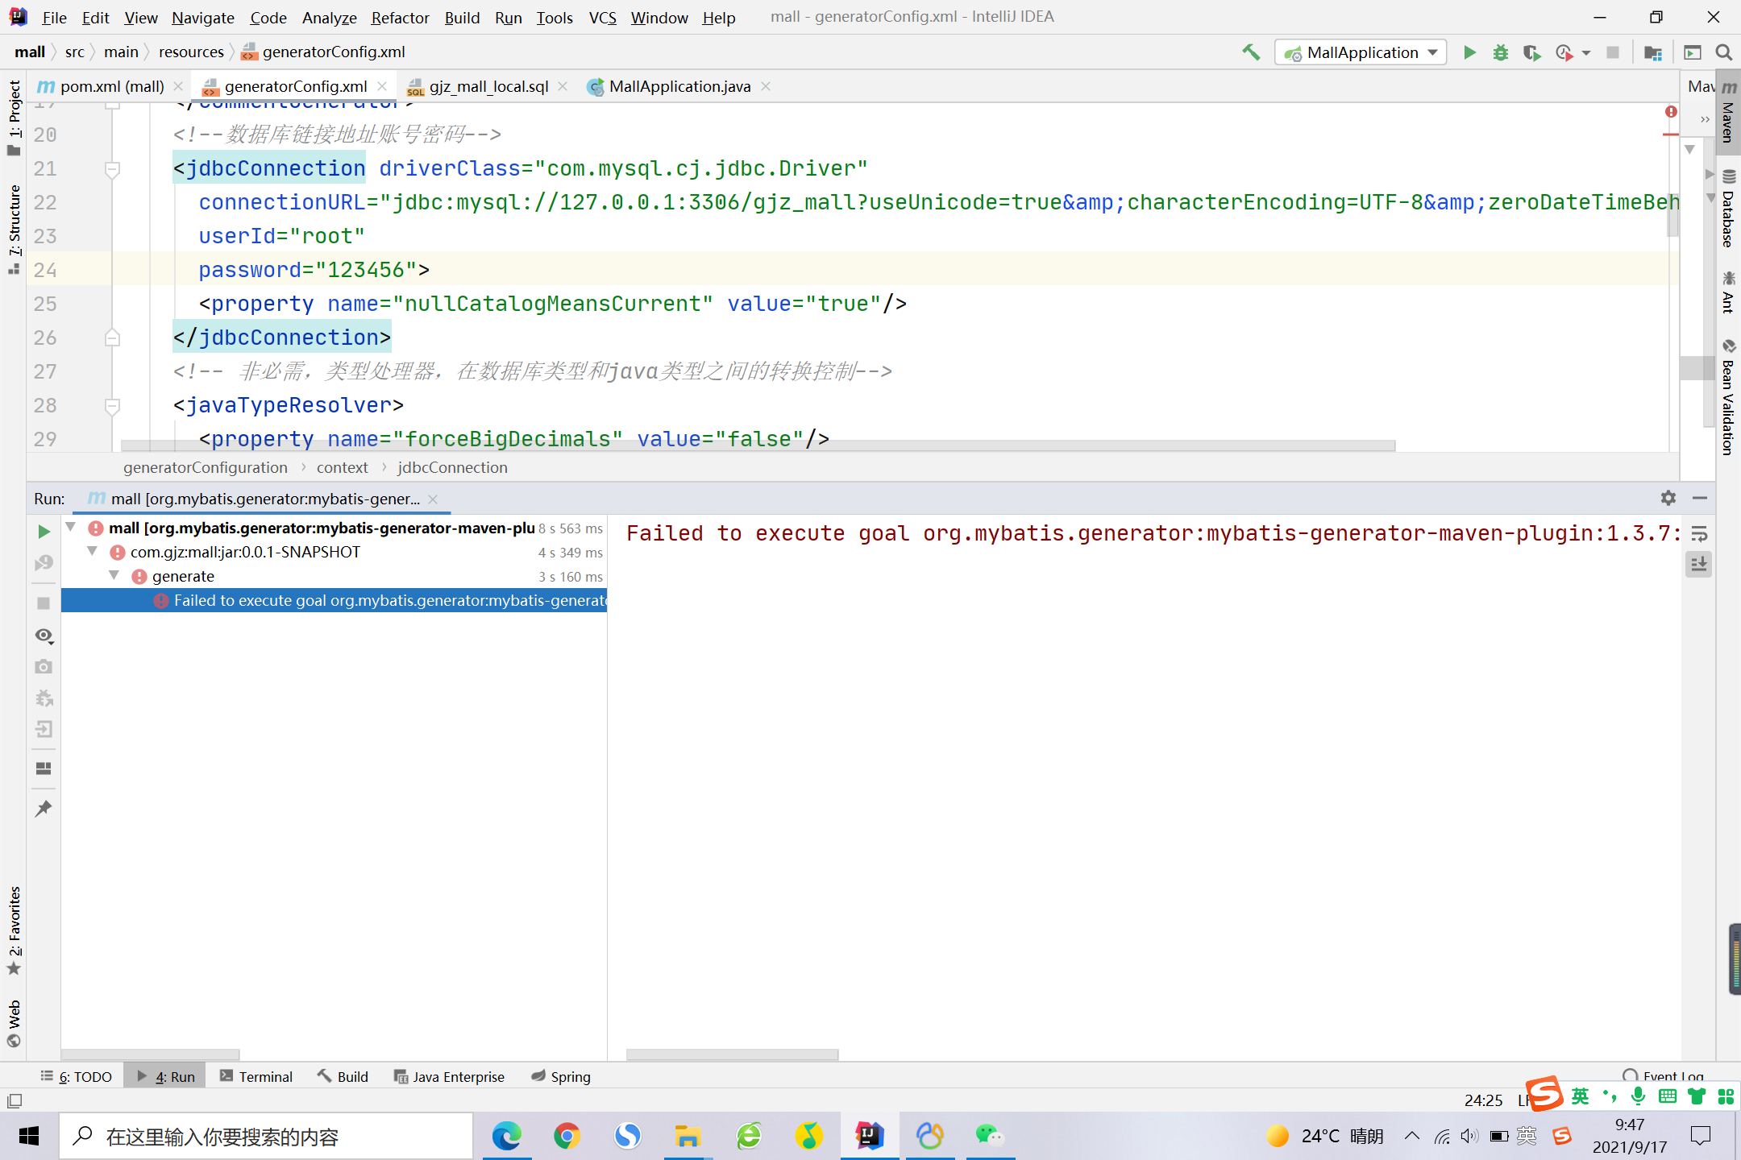The height and width of the screenshot is (1160, 1741).
Task: Toggle the Web tool window
Action: pos(14,1022)
